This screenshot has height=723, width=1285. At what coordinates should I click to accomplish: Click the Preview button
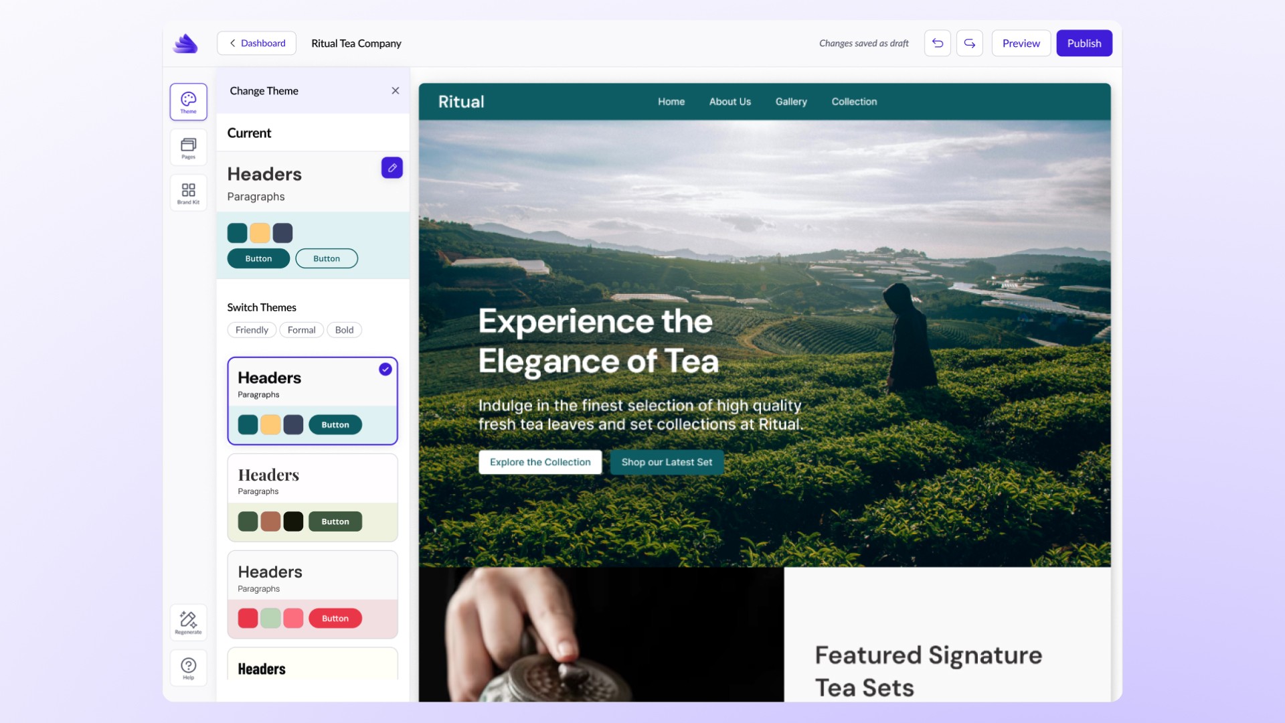click(x=1021, y=44)
